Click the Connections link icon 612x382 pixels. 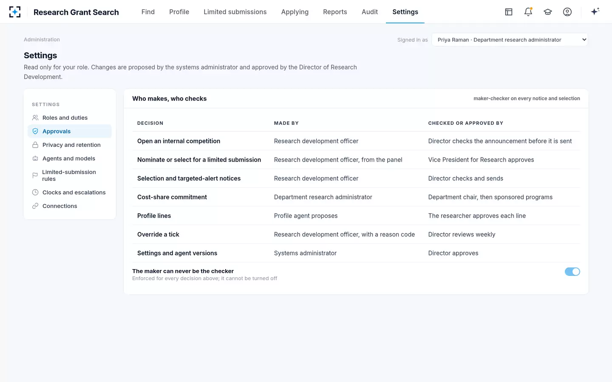click(35, 206)
